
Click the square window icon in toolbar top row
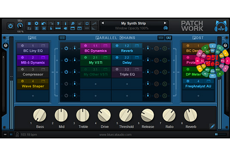point(87,24)
